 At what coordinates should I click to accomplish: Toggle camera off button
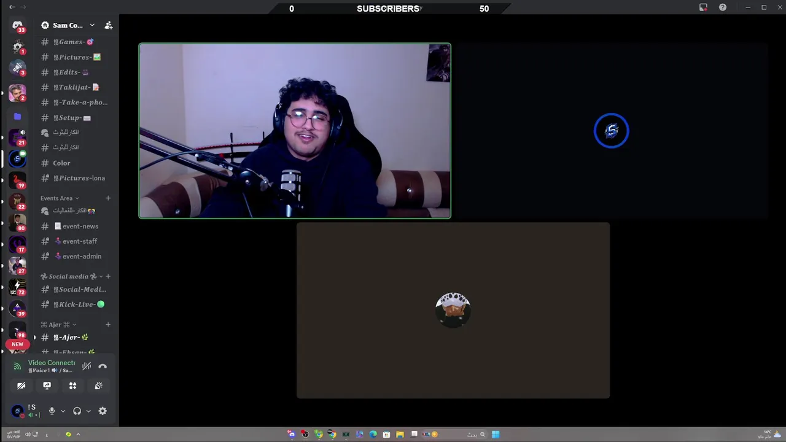(21, 386)
